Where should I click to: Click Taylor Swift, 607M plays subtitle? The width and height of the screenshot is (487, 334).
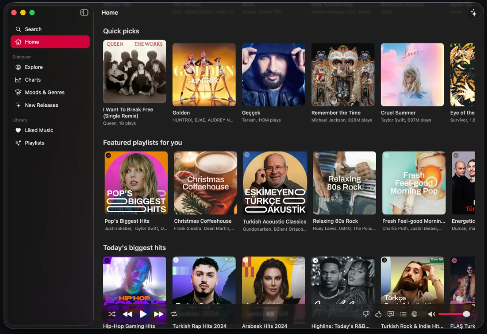406,120
